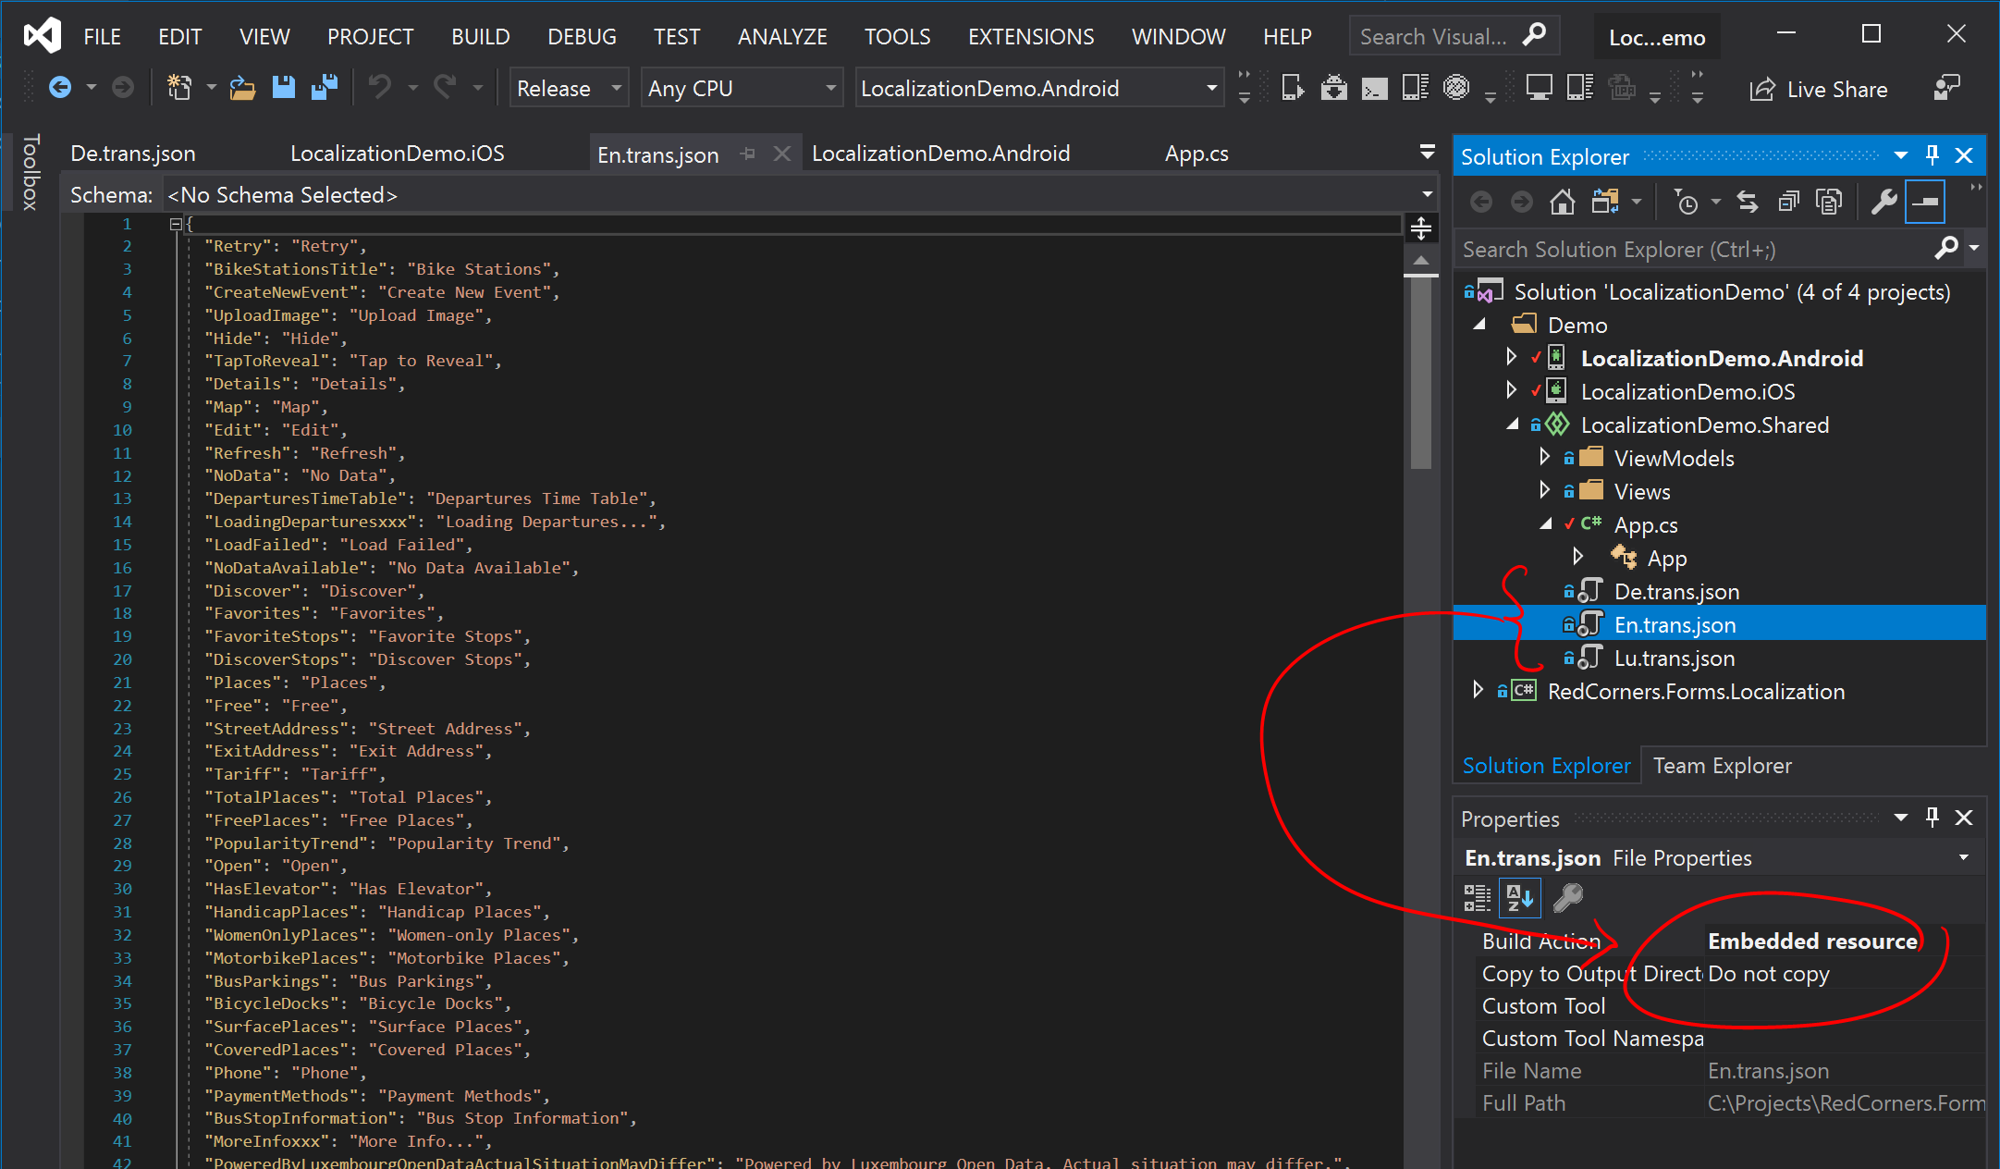Click the Navigate Backward arrow icon

pyautogui.click(x=60, y=88)
